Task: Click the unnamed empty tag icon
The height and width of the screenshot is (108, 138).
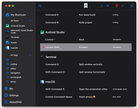Action: (8, 60)
